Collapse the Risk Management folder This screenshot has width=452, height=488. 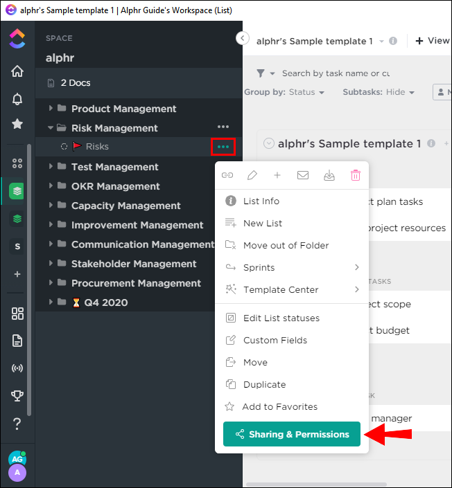tap(51, 128)
